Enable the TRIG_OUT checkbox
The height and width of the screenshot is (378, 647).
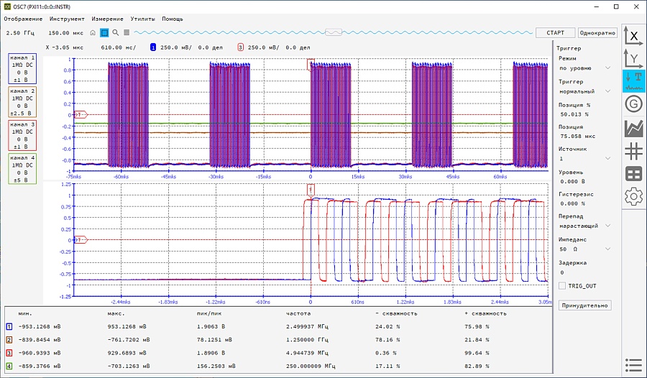point(563,286)
